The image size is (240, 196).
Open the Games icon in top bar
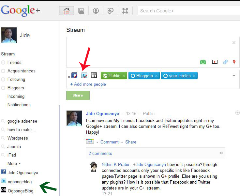coord(125,11)
